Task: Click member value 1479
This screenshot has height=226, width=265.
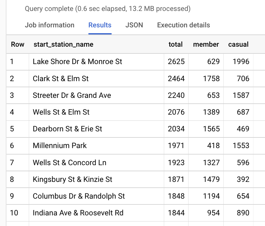Action: tap(211, 179)
